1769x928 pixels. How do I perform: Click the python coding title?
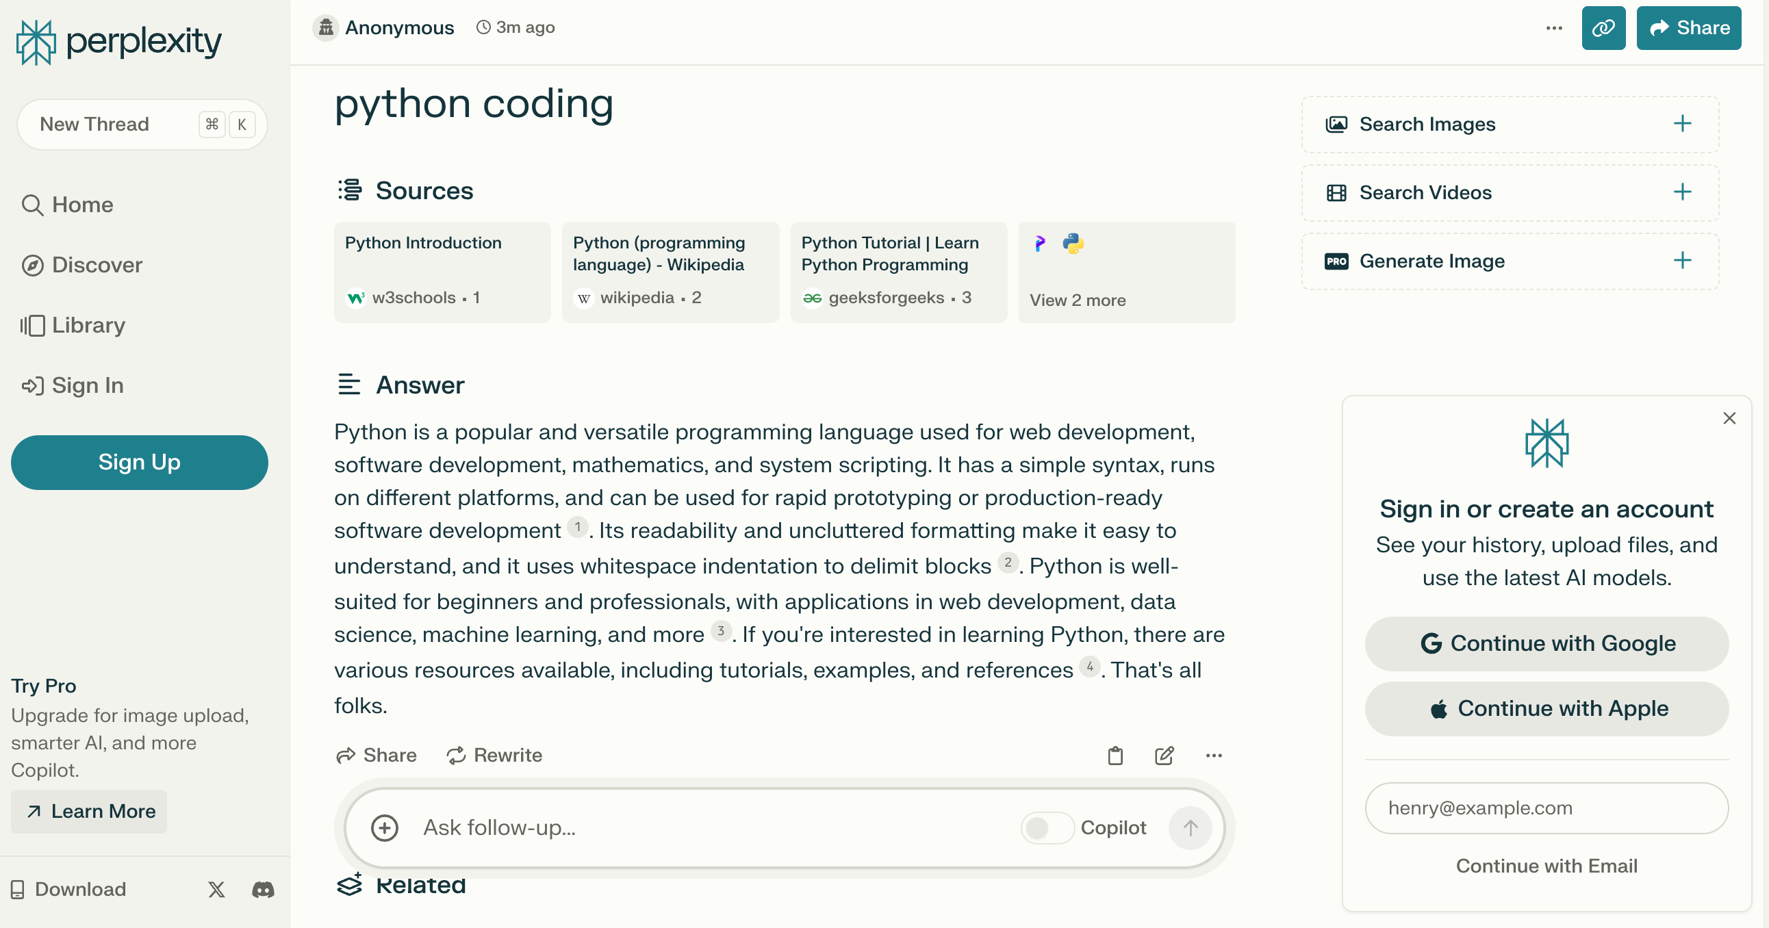click(x=474, y=103)
